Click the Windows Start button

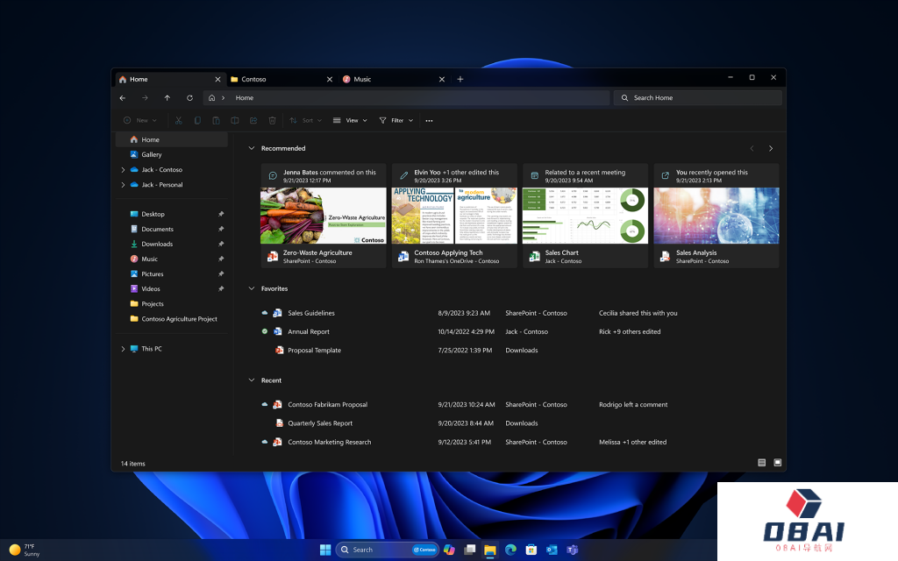325,550
